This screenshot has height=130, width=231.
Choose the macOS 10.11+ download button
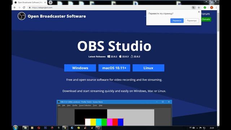tap(114, 68)
